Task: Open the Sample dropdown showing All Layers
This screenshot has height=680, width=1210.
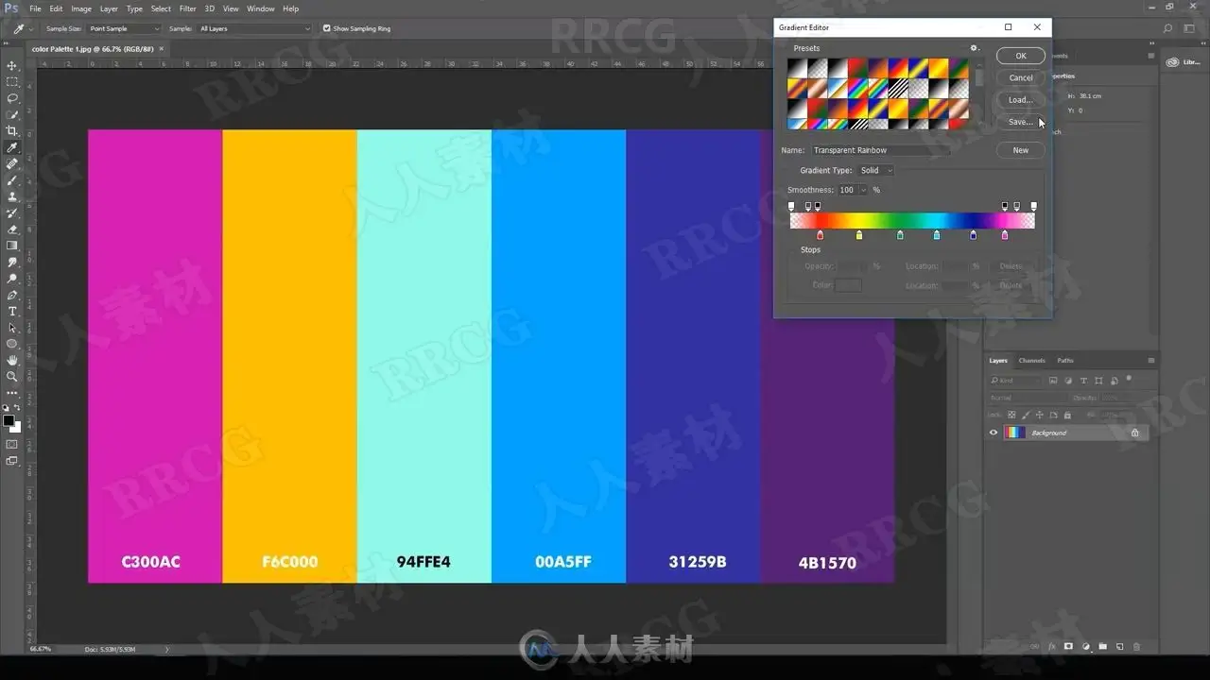Action: coord(254,28)
